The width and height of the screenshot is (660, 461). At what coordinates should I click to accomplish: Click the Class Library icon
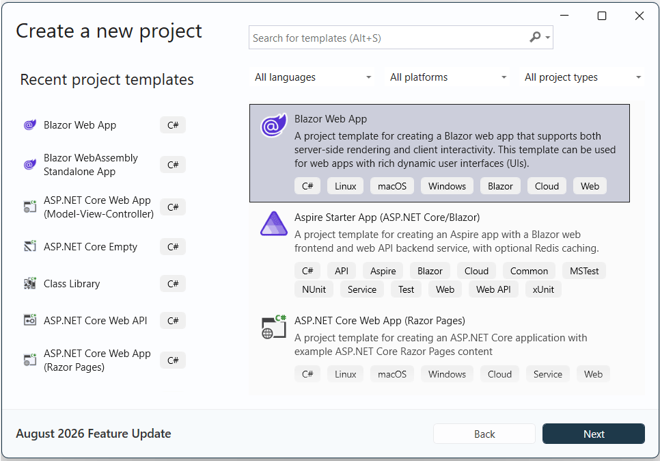[30, 284]
